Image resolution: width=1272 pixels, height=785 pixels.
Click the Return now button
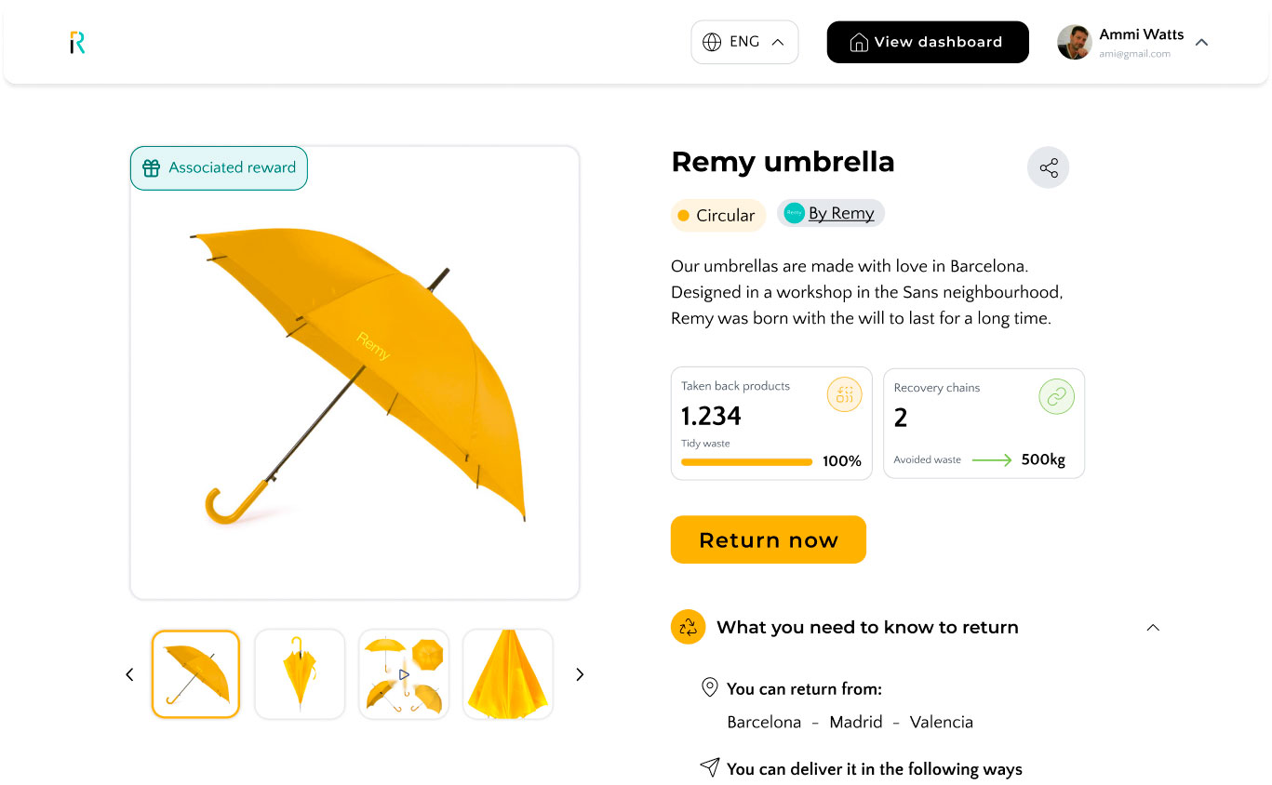pos(769,539)
